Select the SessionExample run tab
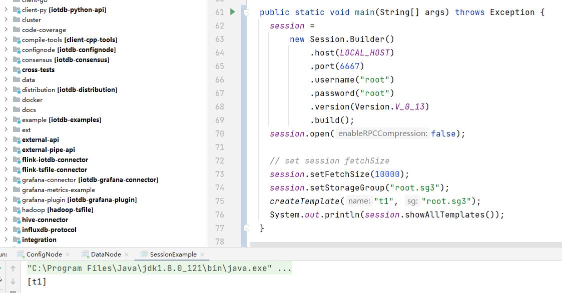 click(x=173, y=254)
